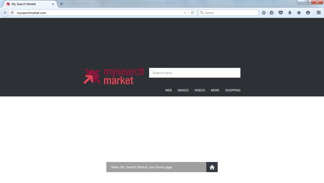
Task: Reload the current page
Action: [x=192, y=13]
